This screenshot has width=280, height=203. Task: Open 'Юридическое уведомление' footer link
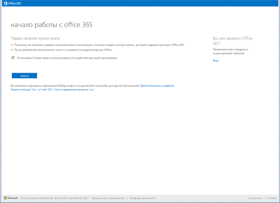(108, 198)
